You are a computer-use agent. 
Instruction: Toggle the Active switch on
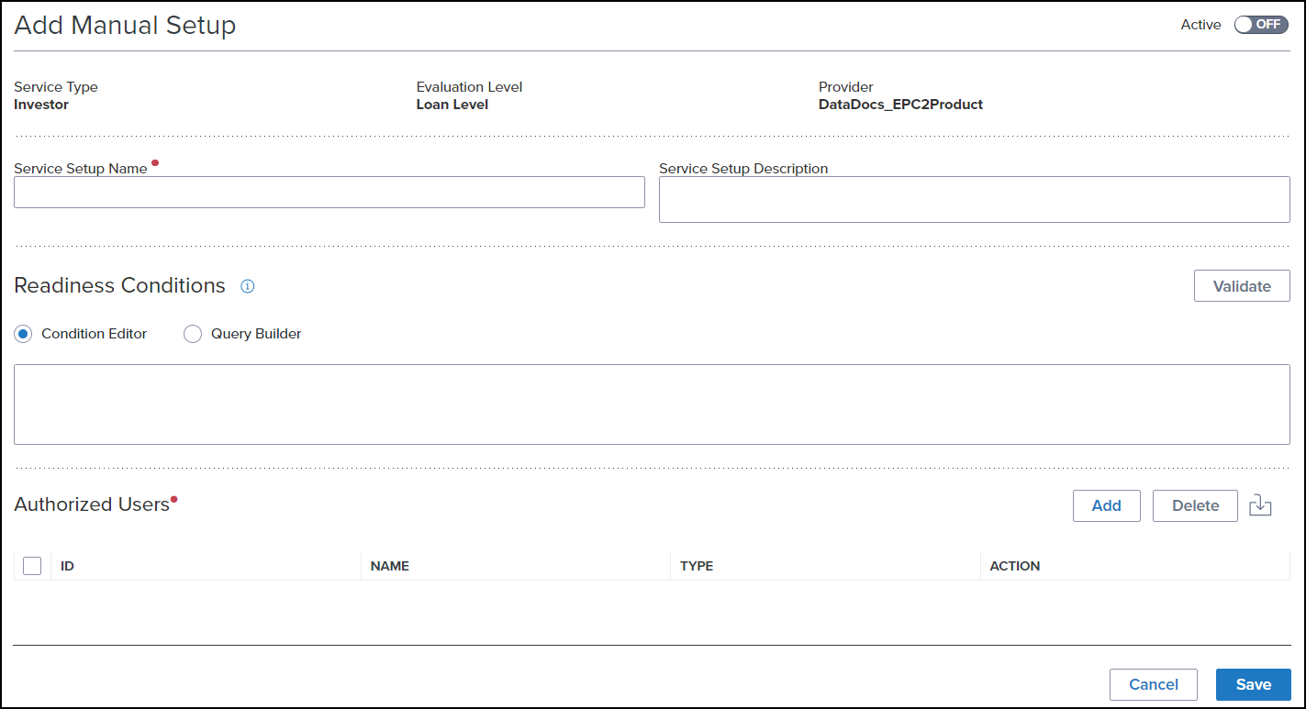click(x=1261, y=25)
